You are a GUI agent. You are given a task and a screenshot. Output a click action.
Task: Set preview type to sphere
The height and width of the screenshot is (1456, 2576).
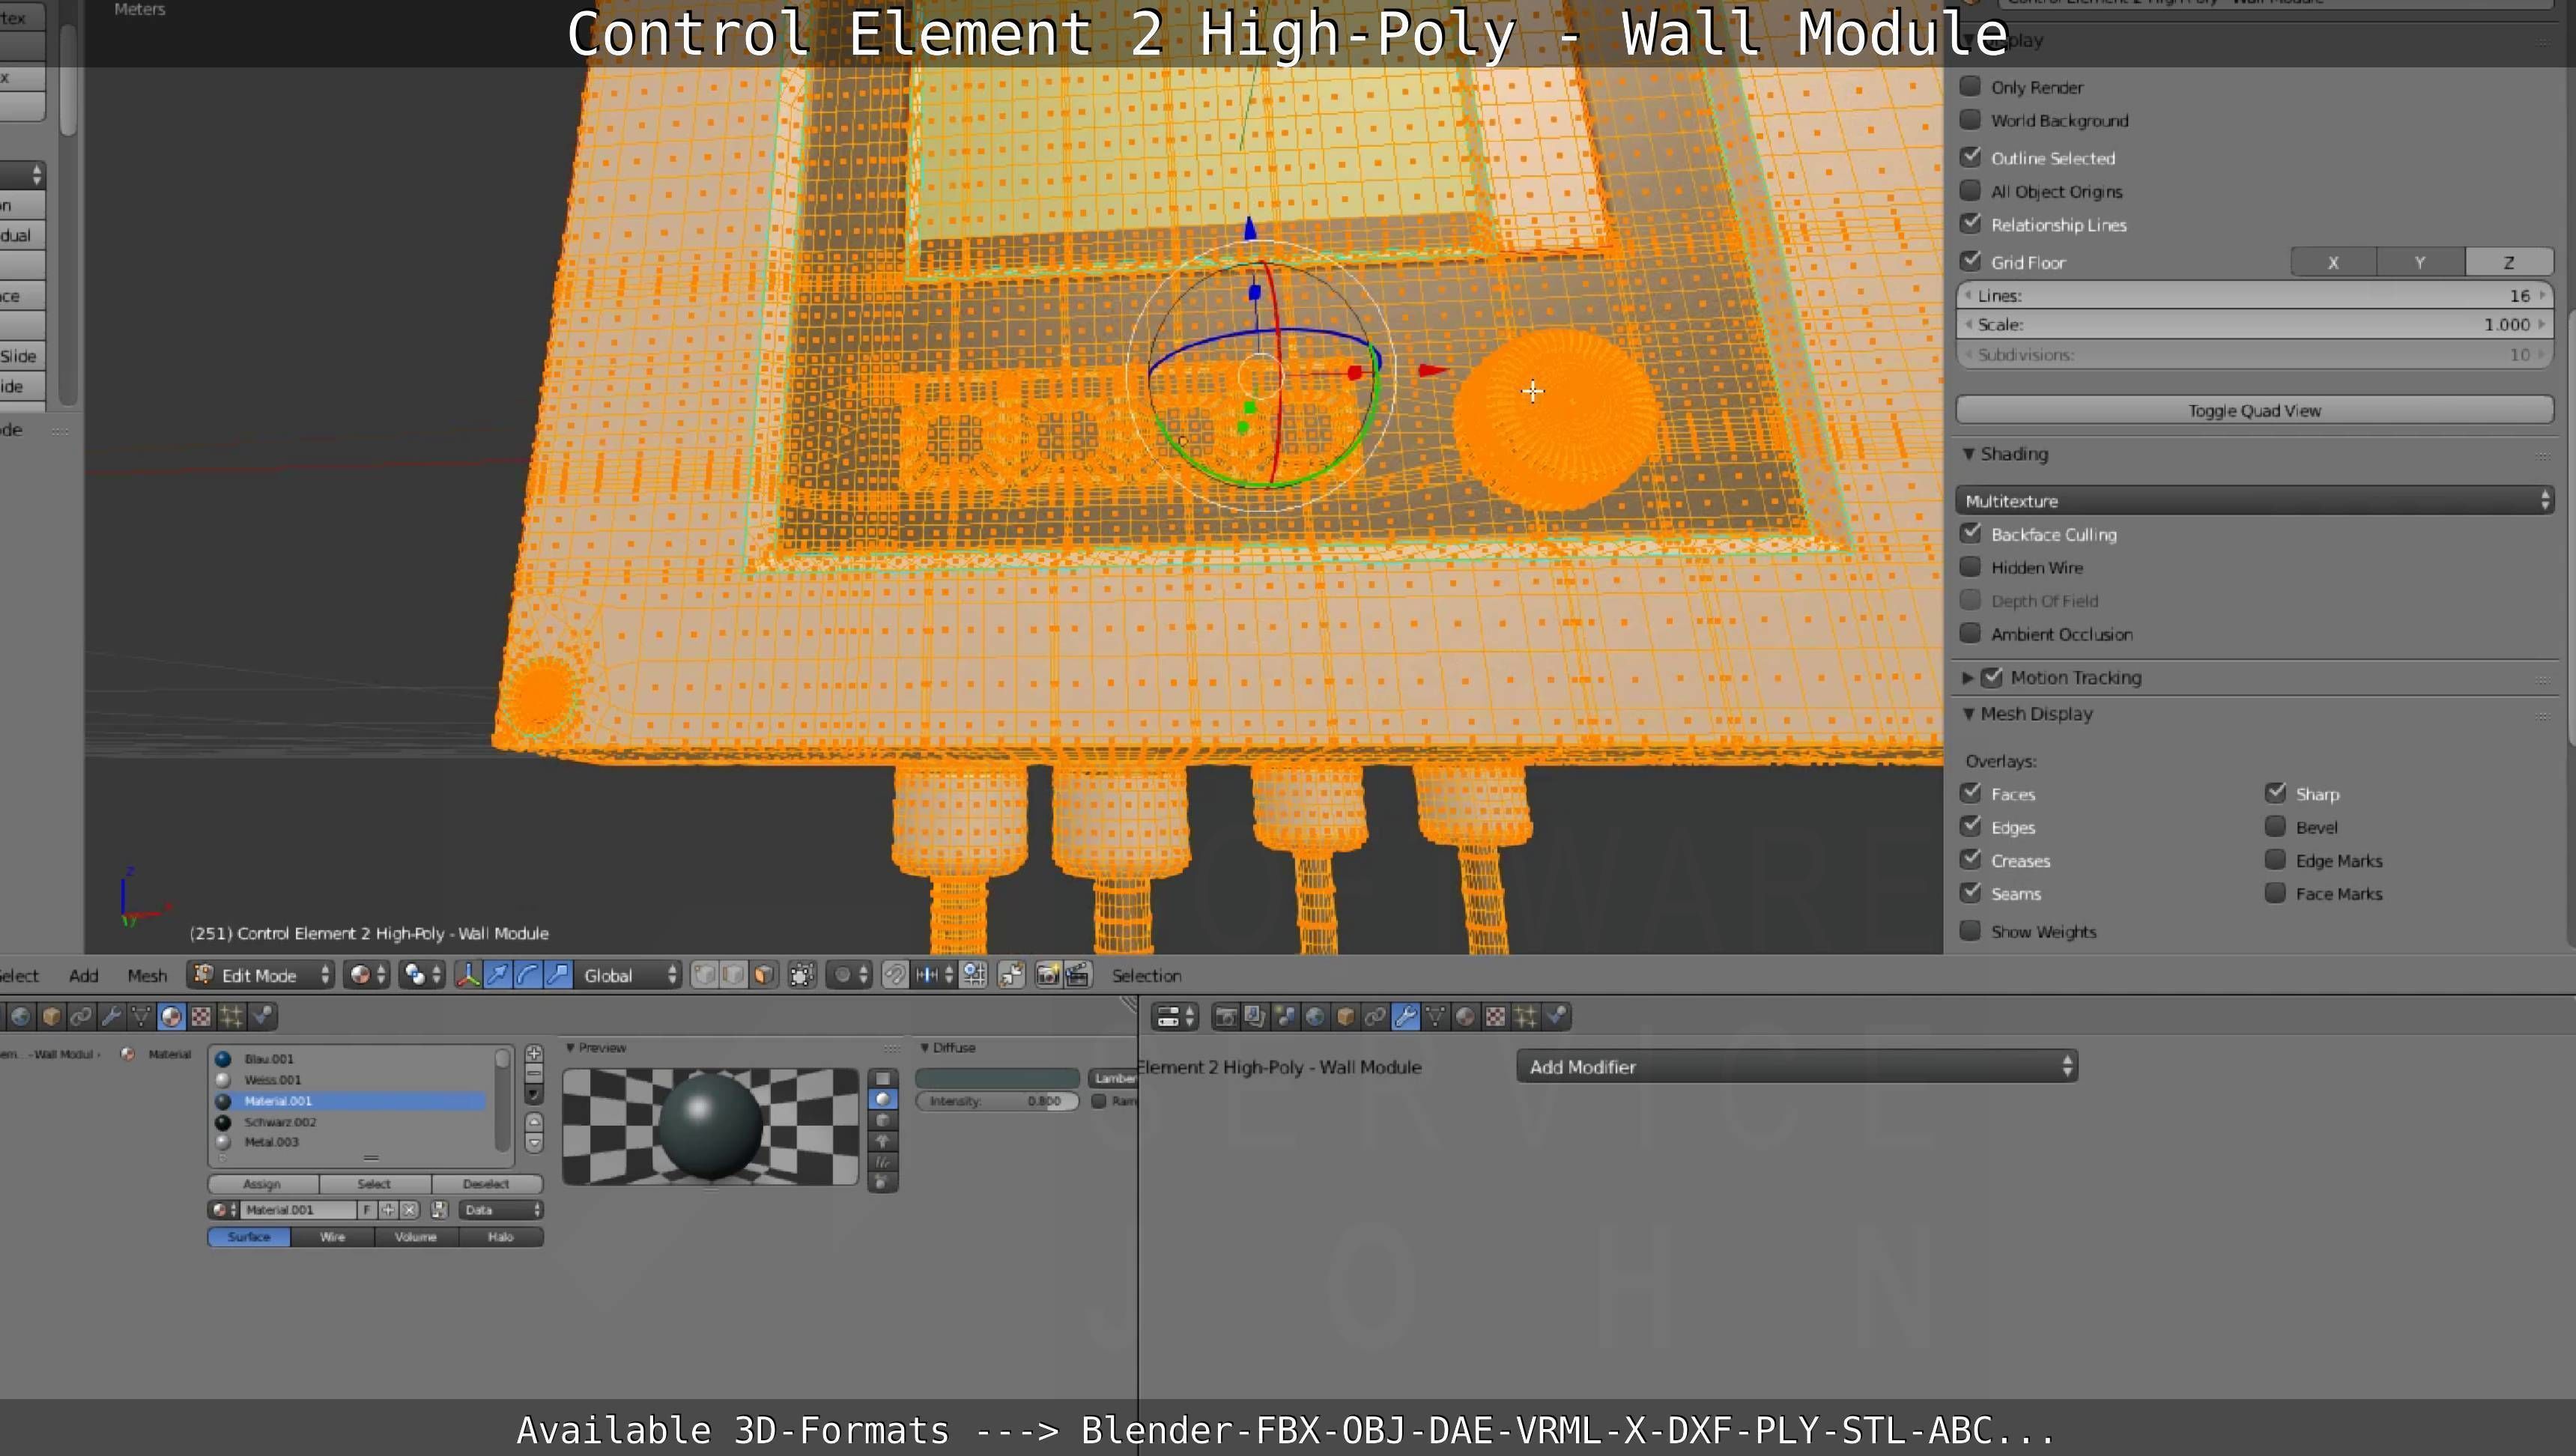[882, 1099]
